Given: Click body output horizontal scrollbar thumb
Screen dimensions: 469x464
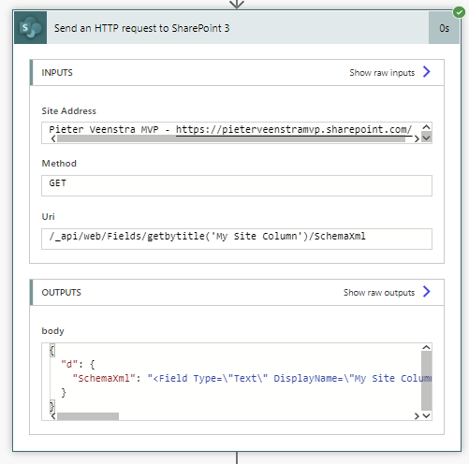Looking at the screenshot, I should coord(88,416).
